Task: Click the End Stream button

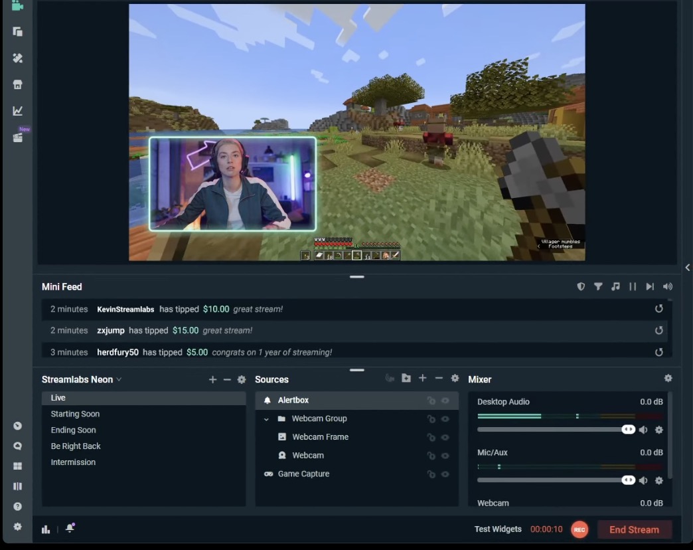Action: pyautogui.click(x=634, y=529)
